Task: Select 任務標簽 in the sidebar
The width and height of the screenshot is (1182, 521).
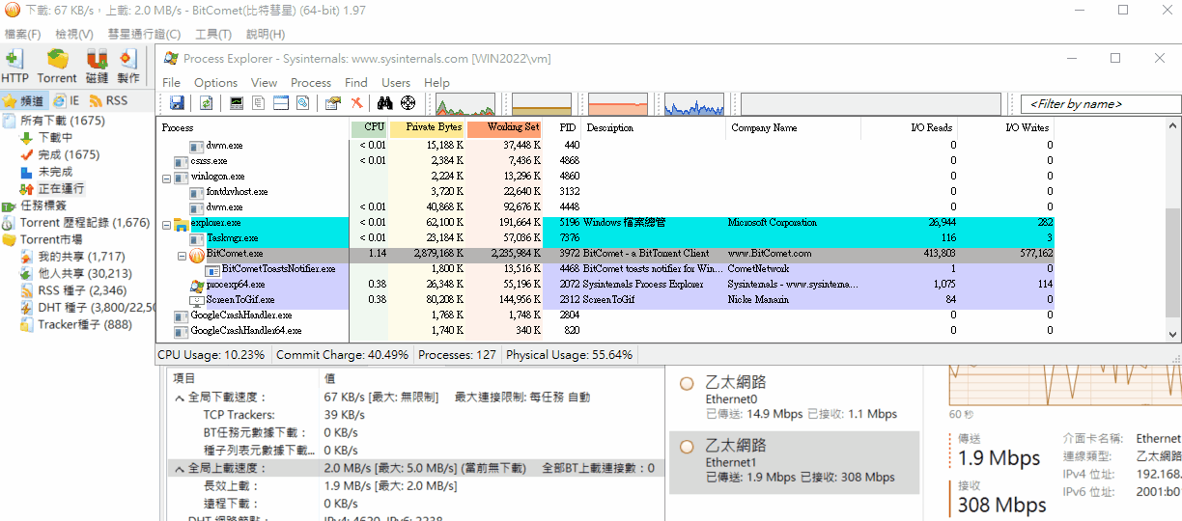Action: 35,206
